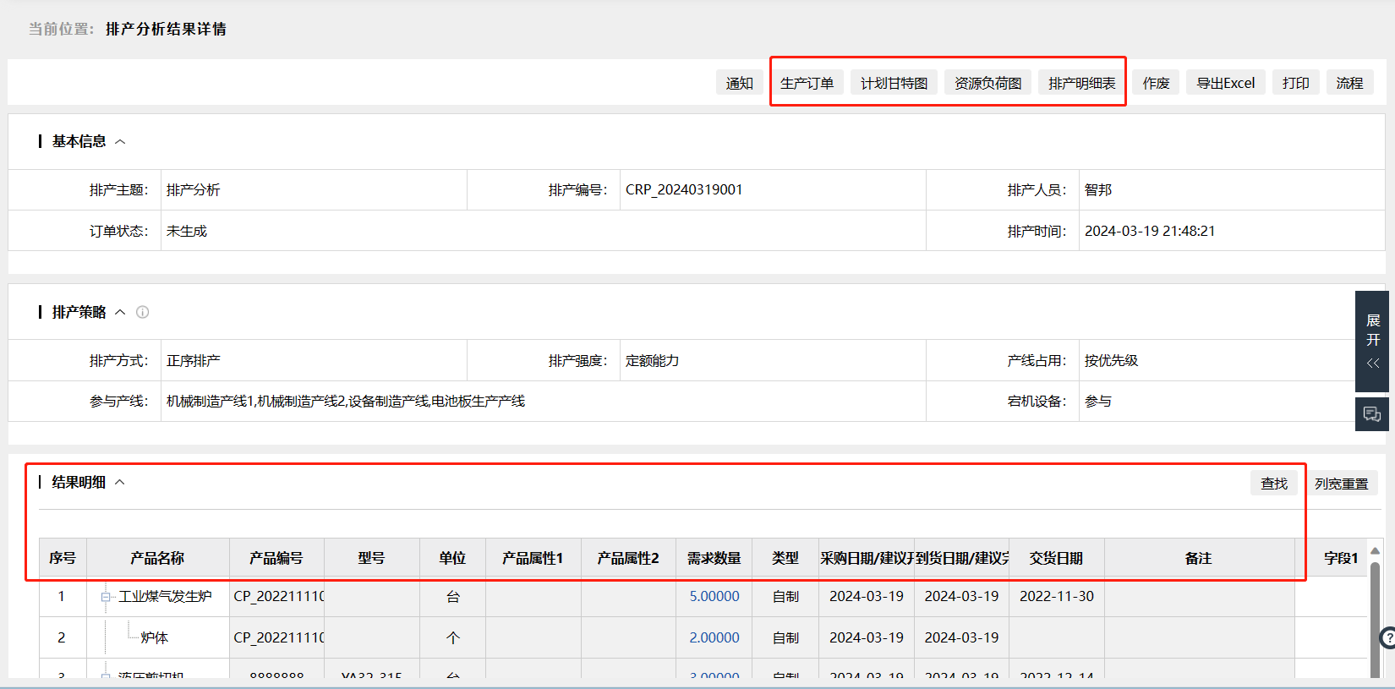Click the 产品名称 column header
The width and height of the screenshot is (1395, 689).
pos(157,558)
